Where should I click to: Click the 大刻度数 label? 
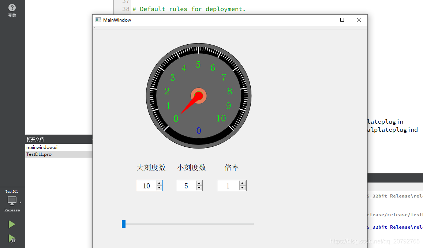pyautogui.click(x=151, y=168)
